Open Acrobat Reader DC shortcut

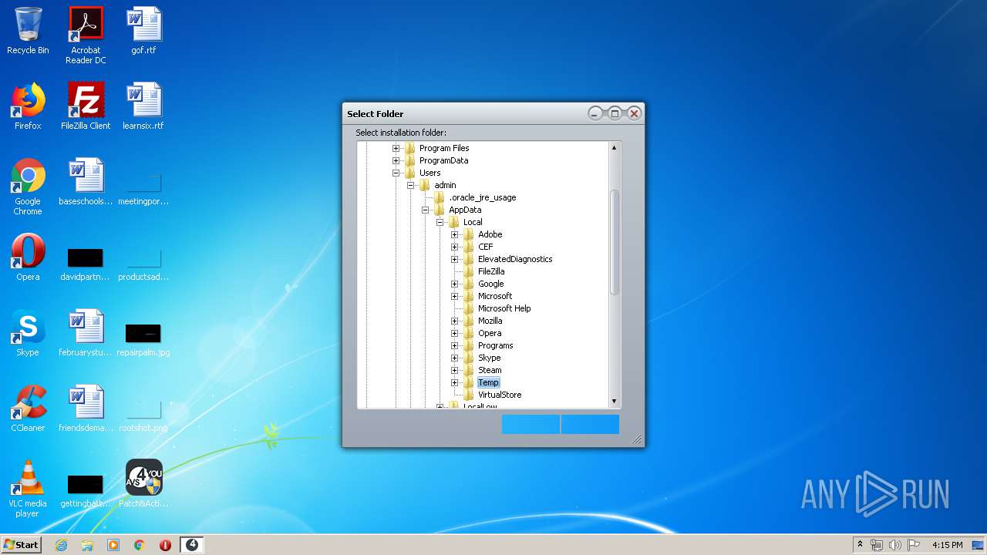click(86, 35)
